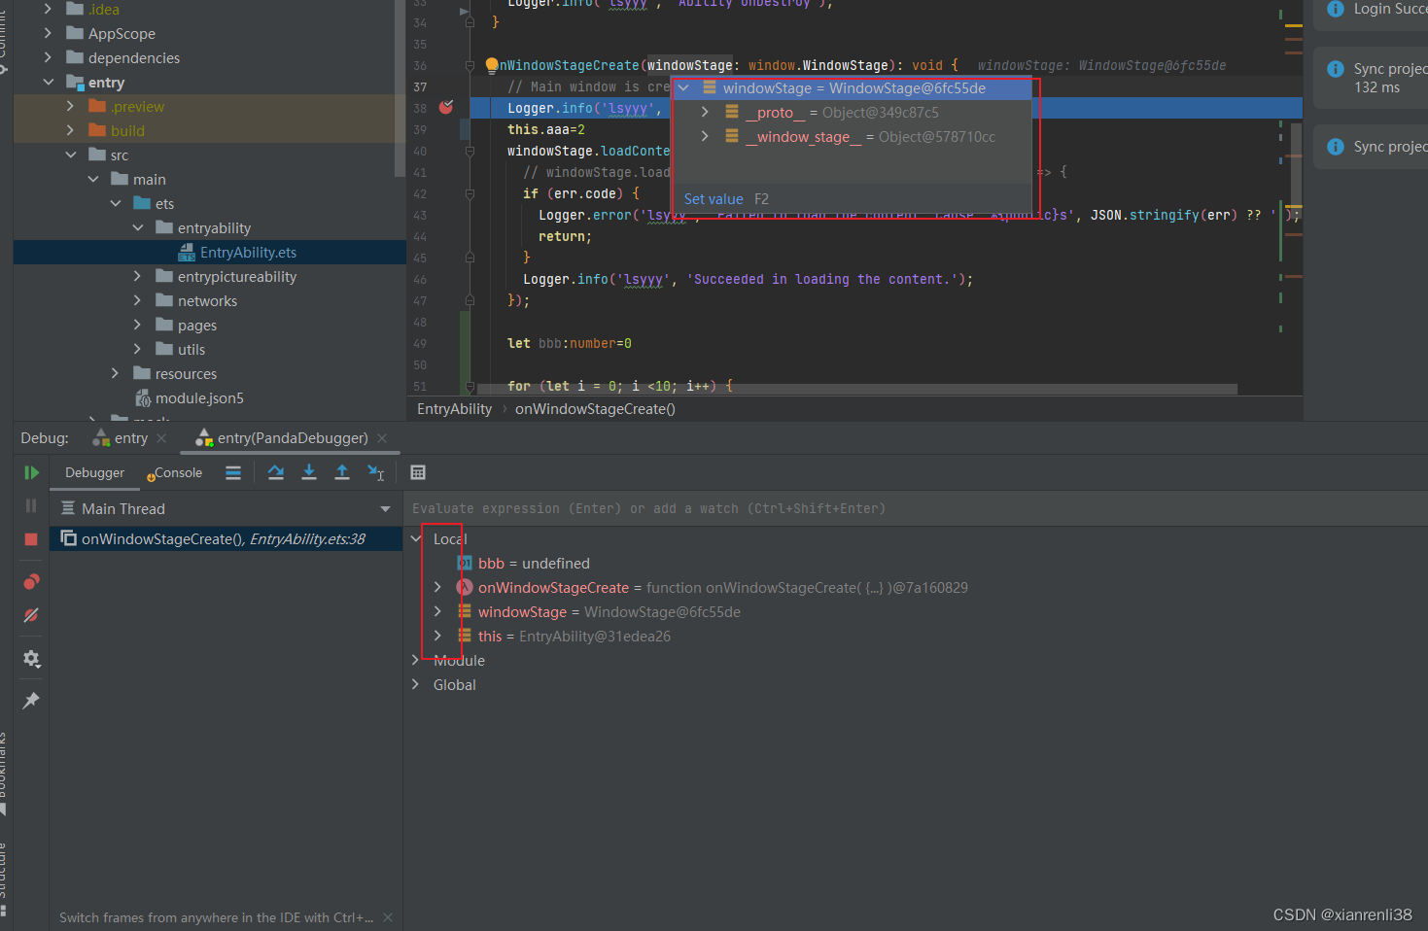This screenshot has height=931, width=1428.
Task: Collapse the entry module folder
Action: point(48,82)
